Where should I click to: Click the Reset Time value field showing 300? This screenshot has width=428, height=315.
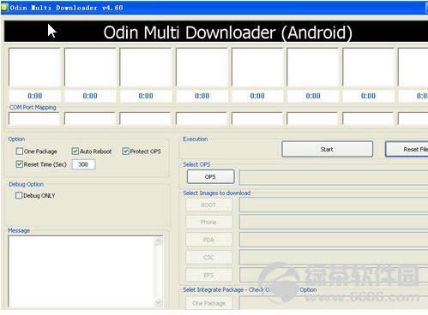(83, 164)
